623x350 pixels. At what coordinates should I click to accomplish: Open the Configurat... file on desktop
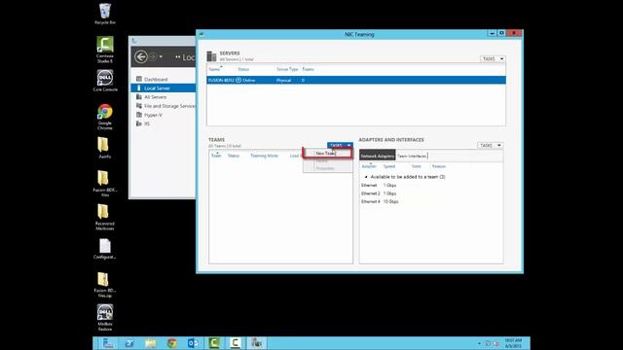105,249
